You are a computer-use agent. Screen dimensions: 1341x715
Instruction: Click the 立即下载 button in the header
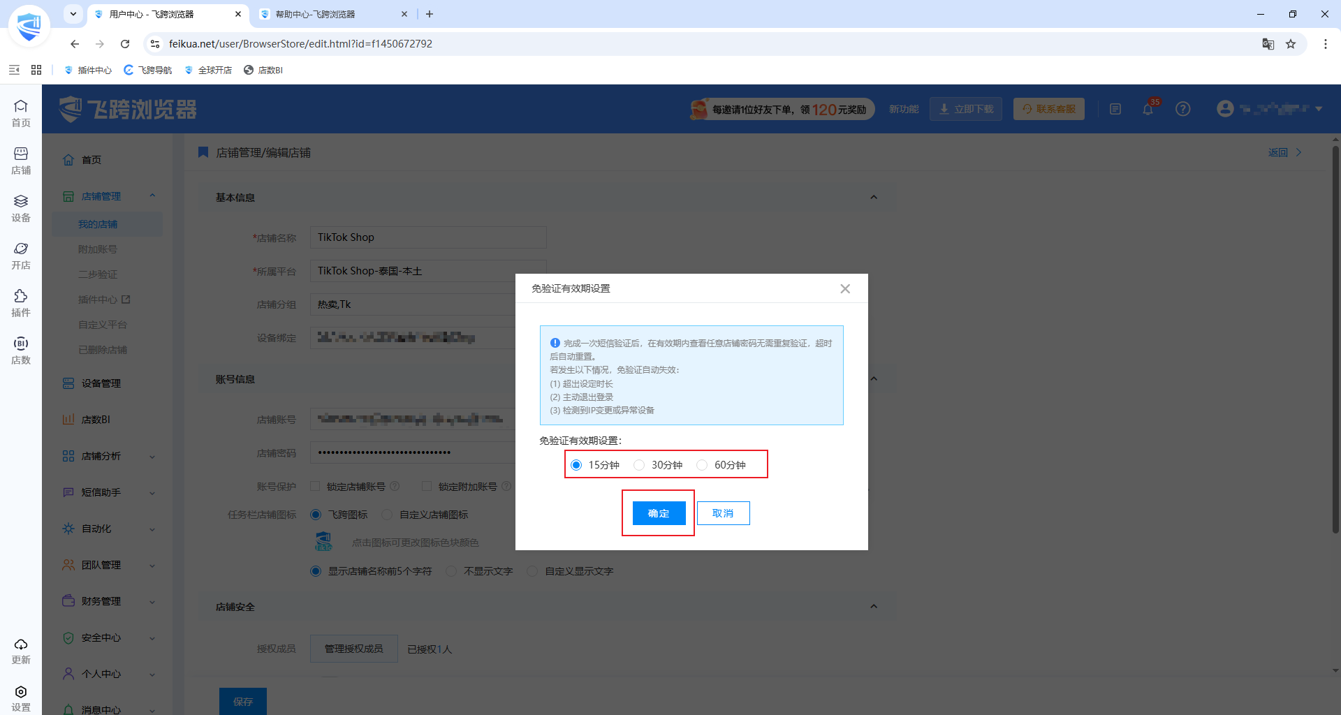tap(965, 109)
